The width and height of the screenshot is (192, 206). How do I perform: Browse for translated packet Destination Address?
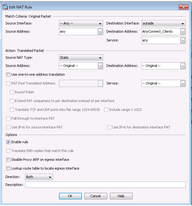point(183,66)
